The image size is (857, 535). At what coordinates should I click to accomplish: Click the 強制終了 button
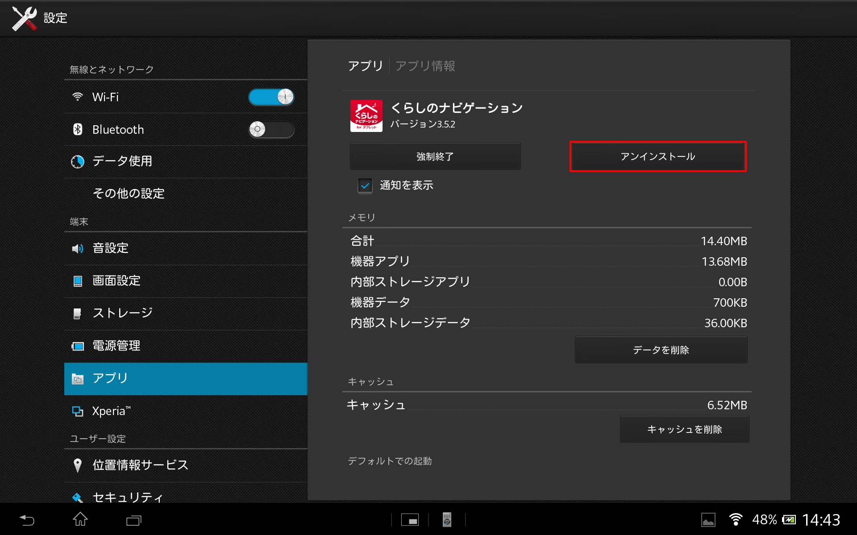click(x=435, y=156)
